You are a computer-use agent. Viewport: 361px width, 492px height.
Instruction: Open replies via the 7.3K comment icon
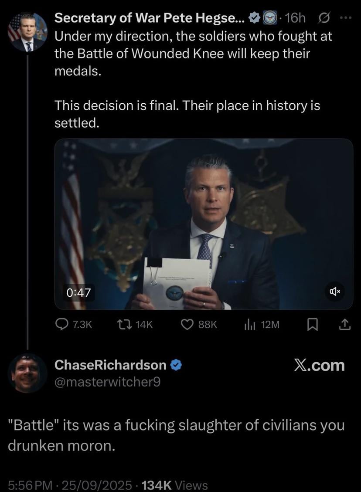(x=60, y=325)
